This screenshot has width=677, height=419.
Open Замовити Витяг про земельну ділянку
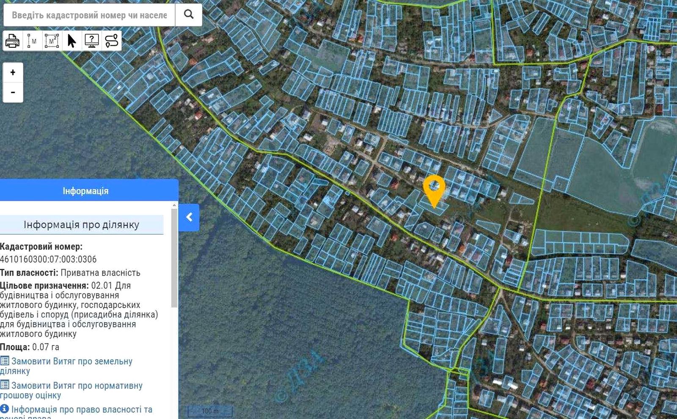(66, 366)
